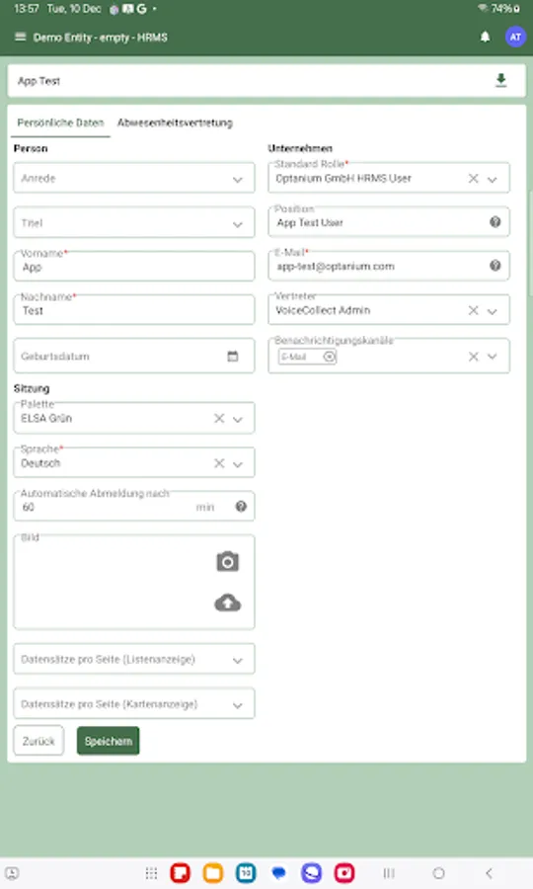
Task: Clear the Palette selection
Action: click(219, 419)
